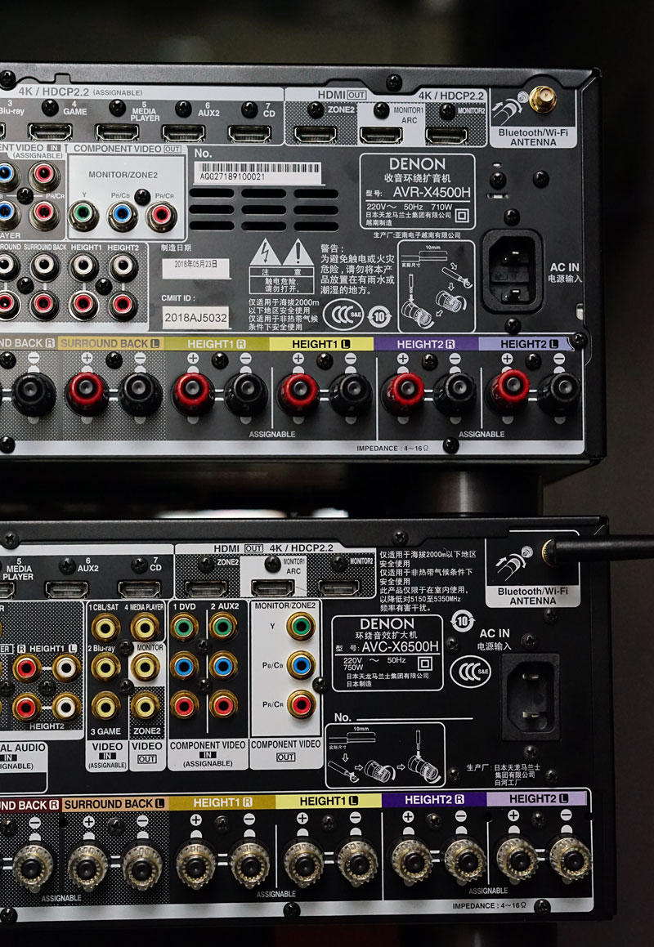The height and width of the screenshot is (947, 654).
Task: Click the AVC-X6500H model name text
Action: (x=400, y=646)
